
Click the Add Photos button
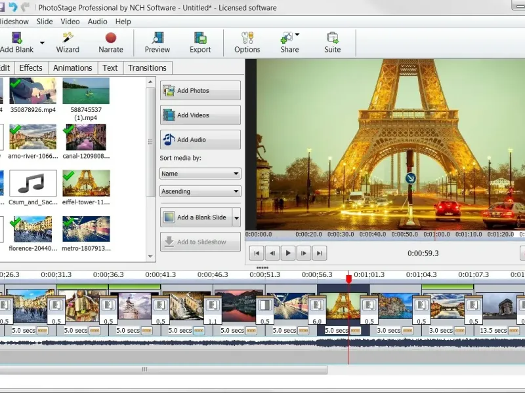tap(200, 90)
